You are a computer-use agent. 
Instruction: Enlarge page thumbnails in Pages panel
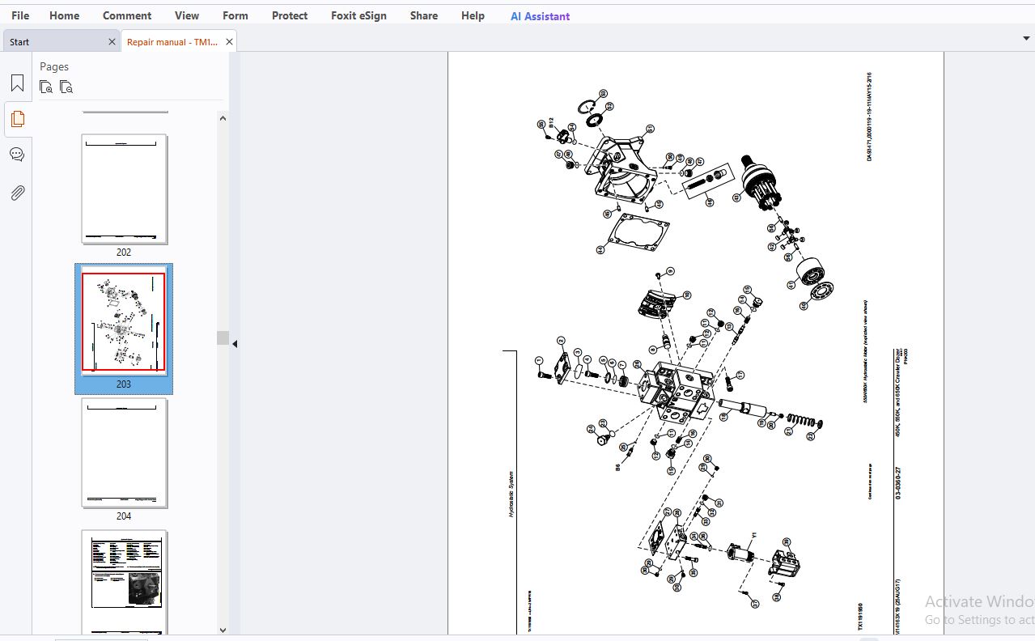pyautogui.click(x=46, y=87)
